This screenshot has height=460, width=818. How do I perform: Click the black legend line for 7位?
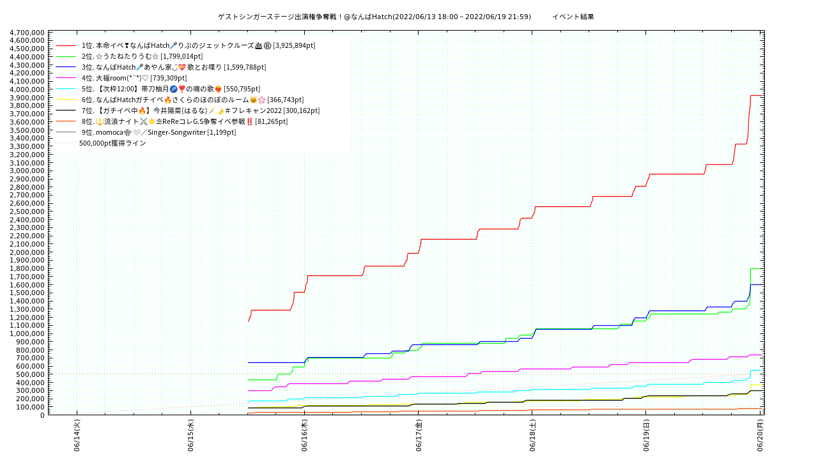66,111
